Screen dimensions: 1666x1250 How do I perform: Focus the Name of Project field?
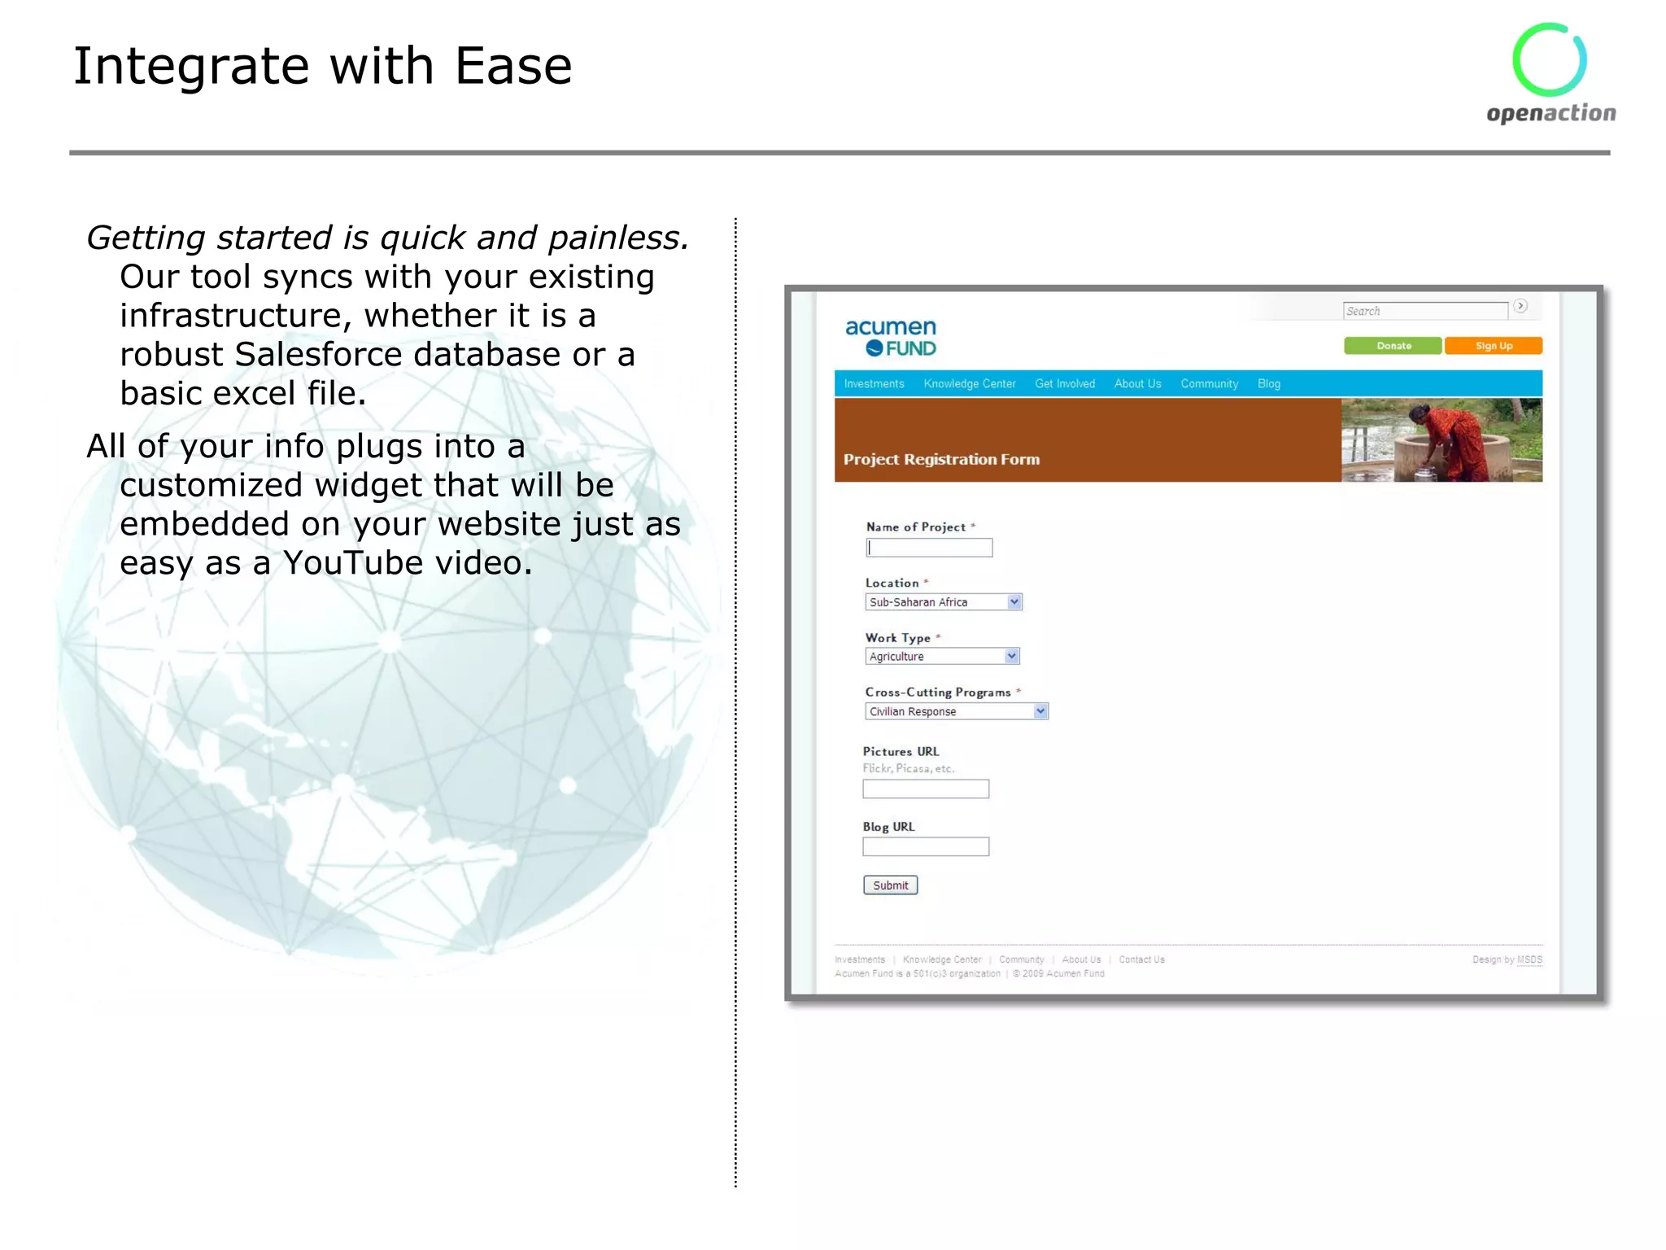929,548
